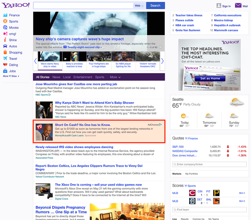Select the Live scores tab
Viewport: 251px width, 220px height.
(174, 219)
